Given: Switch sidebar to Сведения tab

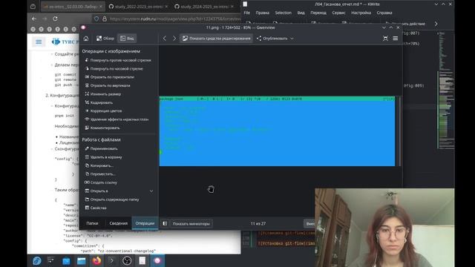Looking at the screenshot, I should pos(119,223).
